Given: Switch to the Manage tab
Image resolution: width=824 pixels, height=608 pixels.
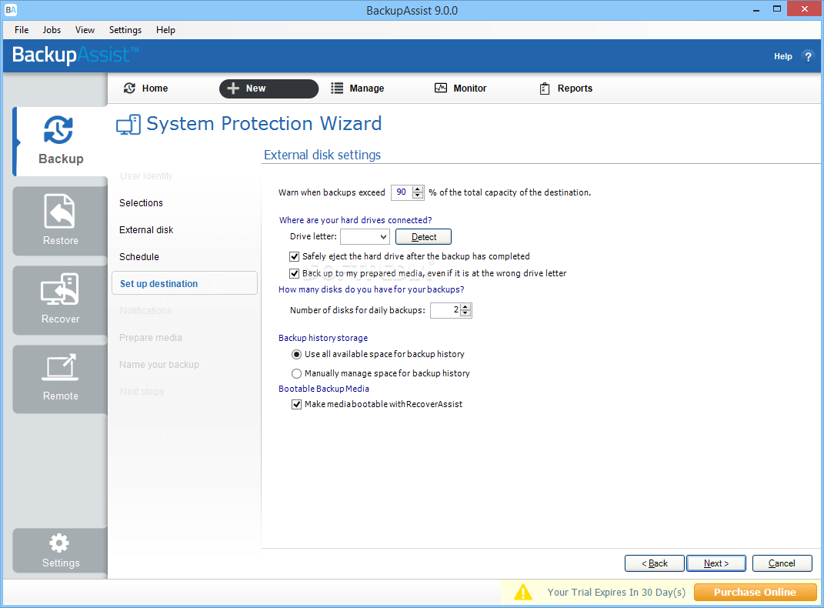Looking at the screenshot, I should [357, 89].
